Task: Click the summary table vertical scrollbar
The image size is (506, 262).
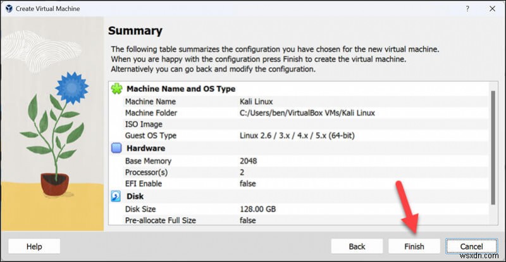Action: point(493,147)
